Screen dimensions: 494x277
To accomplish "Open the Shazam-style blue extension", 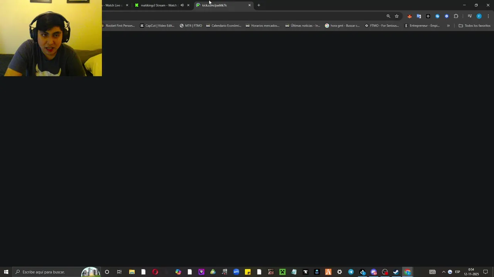I will point(437,16).
